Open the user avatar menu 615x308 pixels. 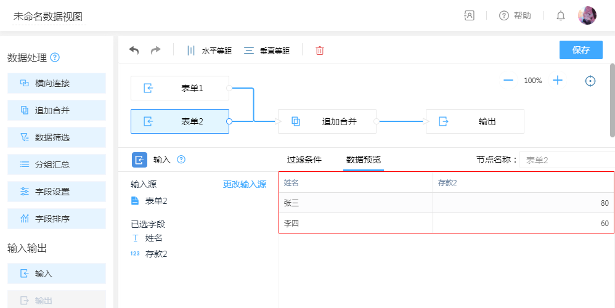(587, 15)
